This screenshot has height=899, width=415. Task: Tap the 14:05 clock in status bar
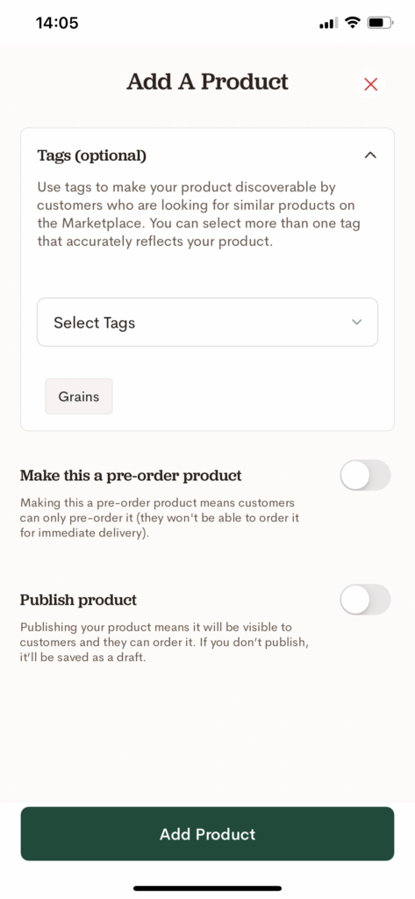coord(57,23)
